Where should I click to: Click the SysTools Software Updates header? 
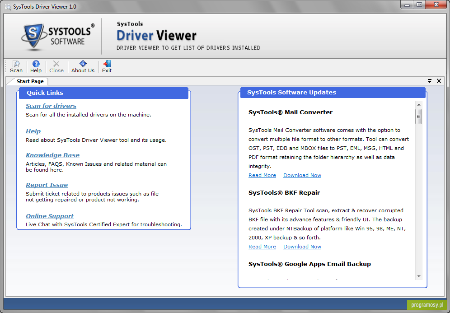(x=333, y=93)
